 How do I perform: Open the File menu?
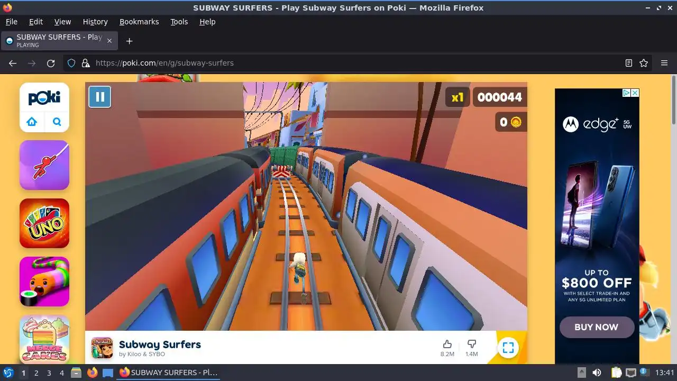[x=11, y=22]
